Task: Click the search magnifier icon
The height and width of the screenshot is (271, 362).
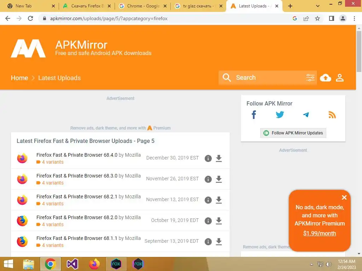Action: click(x=227, y=78)
